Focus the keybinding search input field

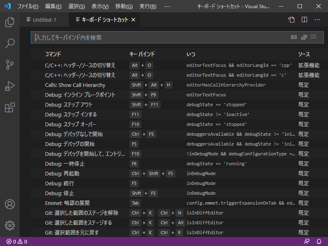[x=160, y=37]
